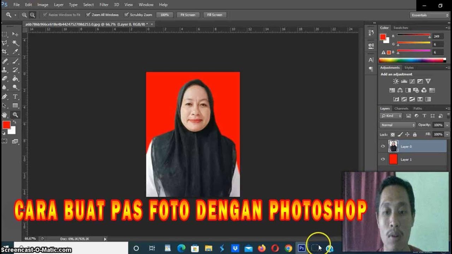The height and width of the screenshot is (254, 452).
Task: Select the History Brush tool
Action: click(15, 70)
